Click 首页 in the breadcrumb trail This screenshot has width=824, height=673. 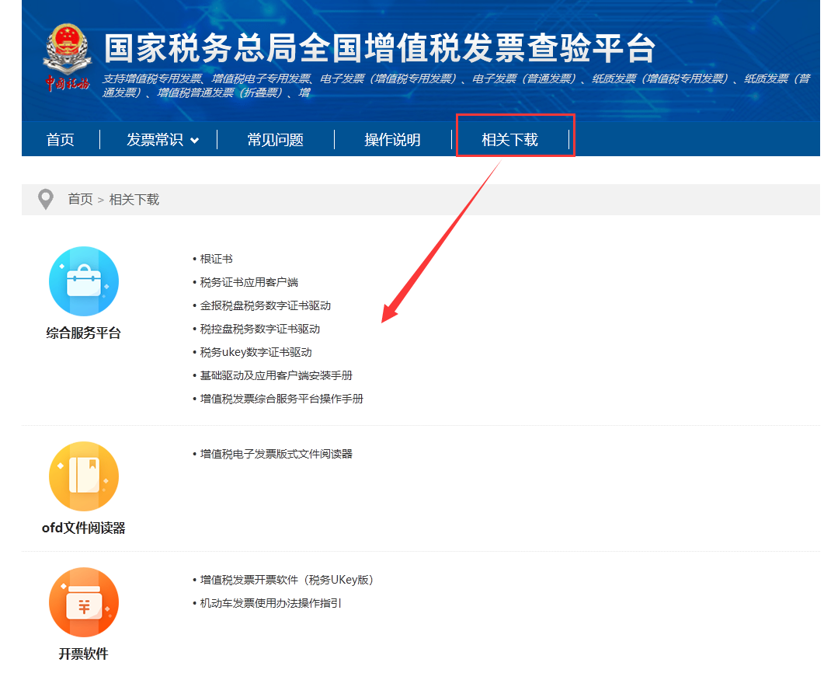(x=80, y=199)
